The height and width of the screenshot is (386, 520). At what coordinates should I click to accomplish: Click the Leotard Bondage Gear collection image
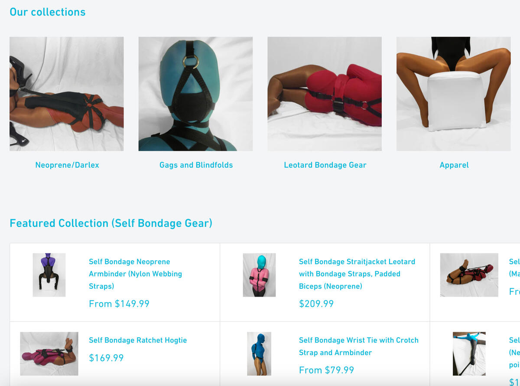(x=325, y=94)
